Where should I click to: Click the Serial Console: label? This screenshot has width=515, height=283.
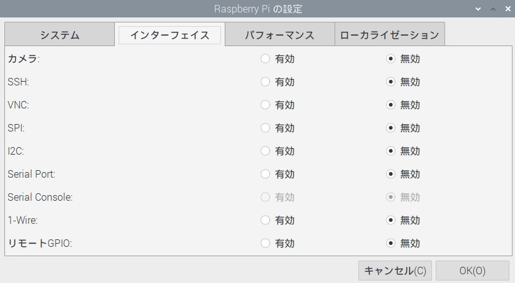coord(40,197)
